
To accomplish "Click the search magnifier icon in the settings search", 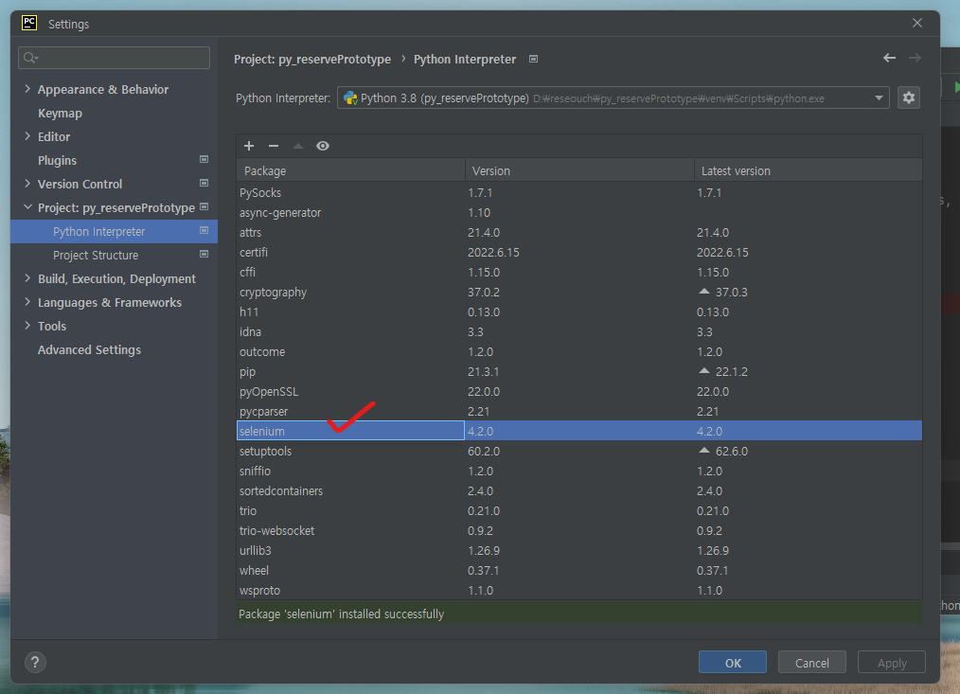I will tap(30, 58).
